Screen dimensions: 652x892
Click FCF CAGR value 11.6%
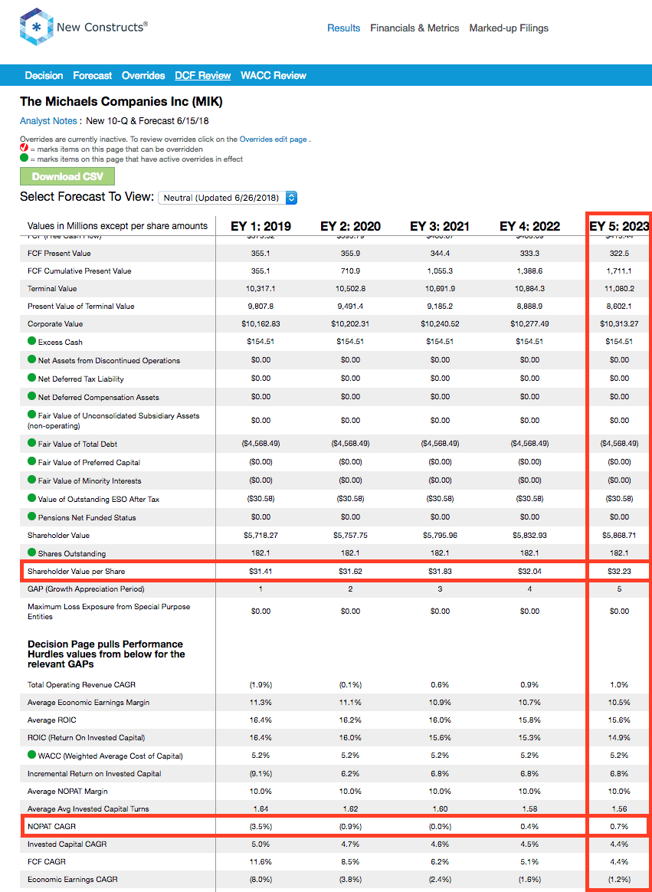pos(260,862)
